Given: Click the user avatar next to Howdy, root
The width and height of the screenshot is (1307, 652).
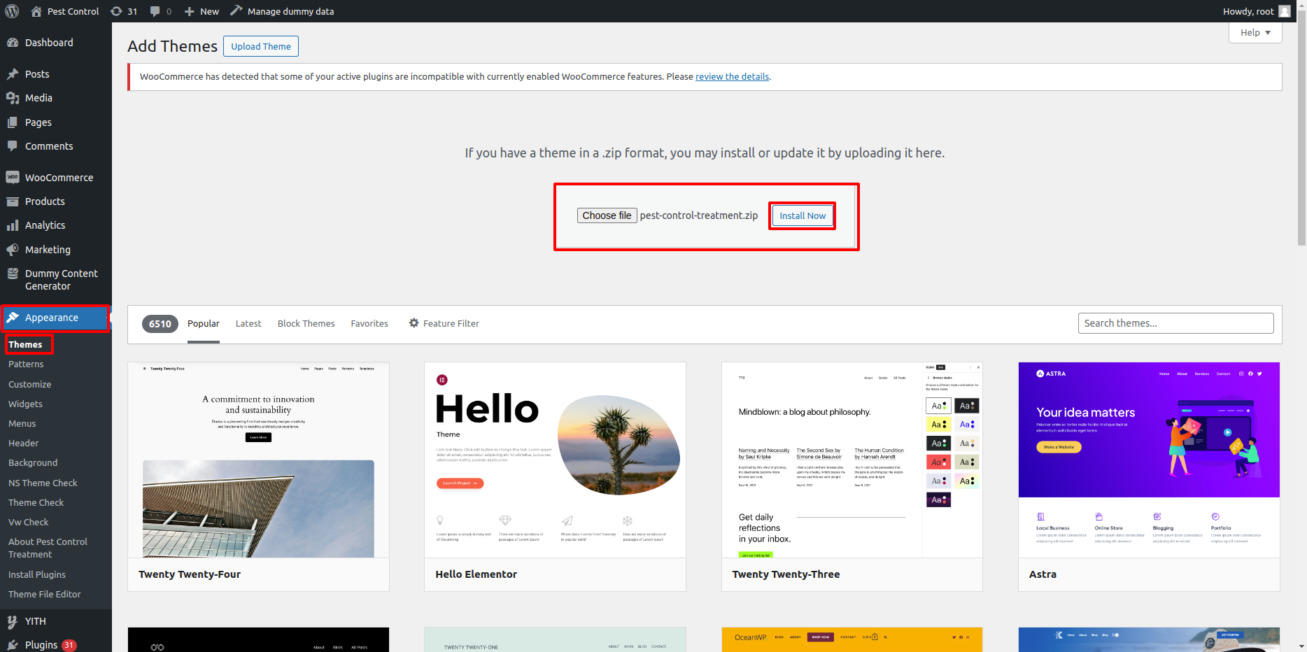Looking at the screenshot, I should (x=1285, y=11).
